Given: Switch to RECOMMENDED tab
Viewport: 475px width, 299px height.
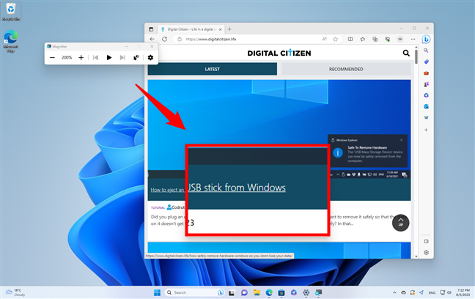Looking at the screenshot, I should tap(346, 69).
